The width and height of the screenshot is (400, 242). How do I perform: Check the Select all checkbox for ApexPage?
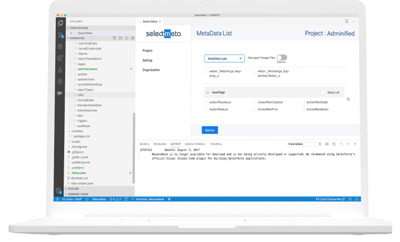(323, 92)
